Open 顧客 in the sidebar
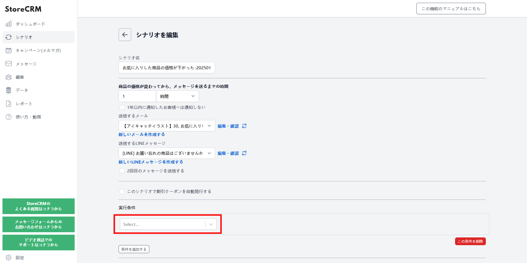This screenshot has width=527, height=263. 38,77
